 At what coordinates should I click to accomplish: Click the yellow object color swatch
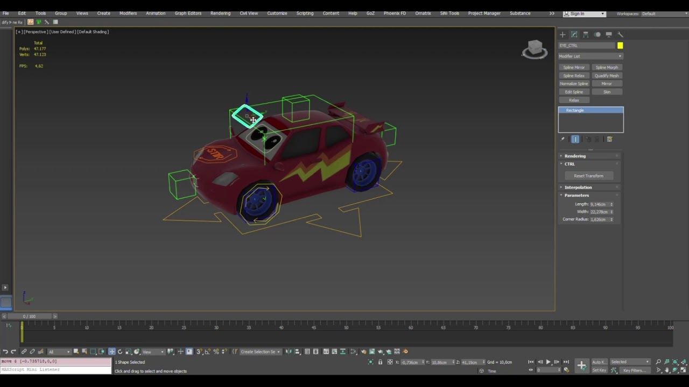[620, 46]
